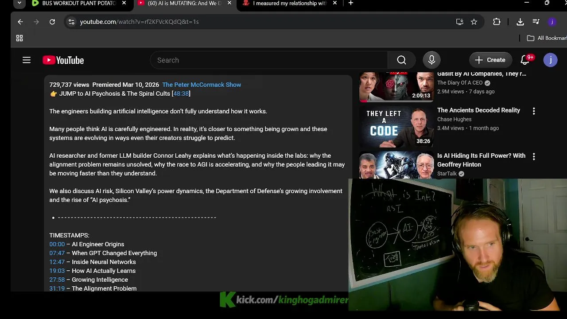Open StarTalk channel name
The width and height of the screenshot is (567, 319).
(447, 174)
